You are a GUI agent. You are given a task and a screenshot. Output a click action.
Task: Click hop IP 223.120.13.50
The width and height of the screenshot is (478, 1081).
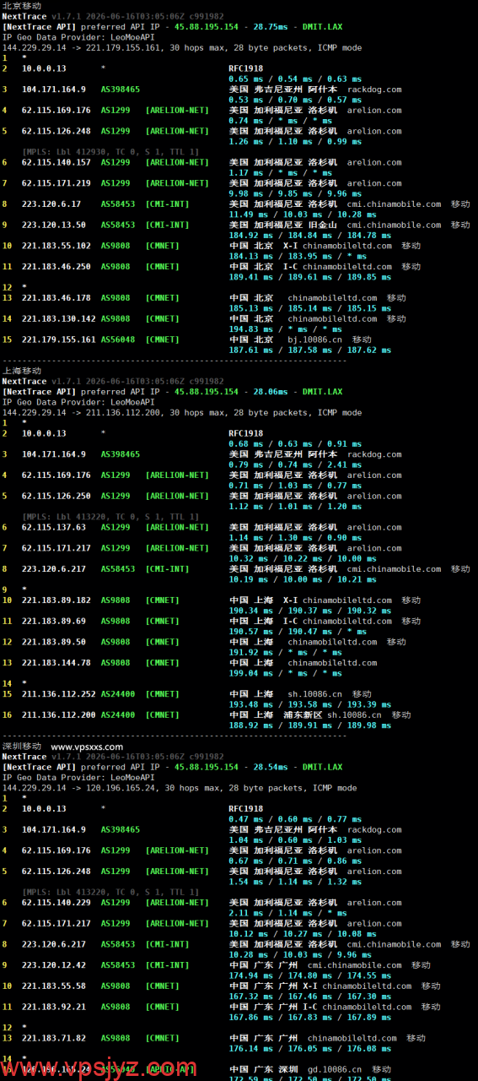[x=53, y=225]
